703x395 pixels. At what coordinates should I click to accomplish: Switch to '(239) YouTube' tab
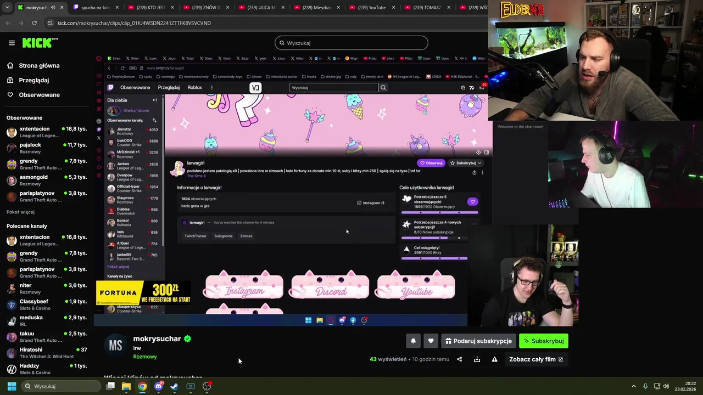click(x=372, y=8)
